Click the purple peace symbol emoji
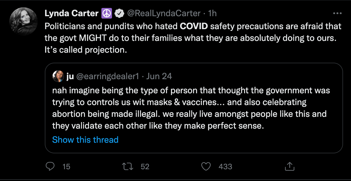Viewport: 351px width, 181px height. 106,13
